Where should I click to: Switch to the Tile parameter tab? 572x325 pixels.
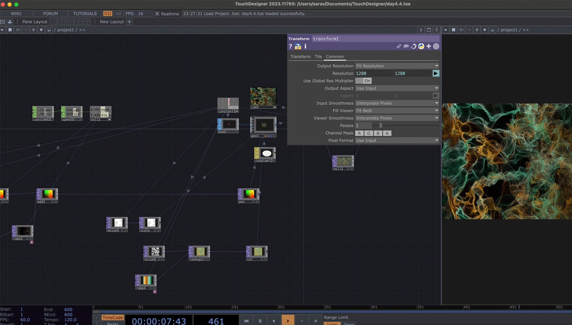tap(318, 57)
